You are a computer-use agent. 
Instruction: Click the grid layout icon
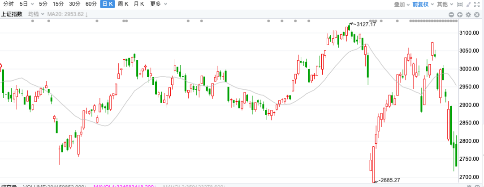(x=460, y=4)
